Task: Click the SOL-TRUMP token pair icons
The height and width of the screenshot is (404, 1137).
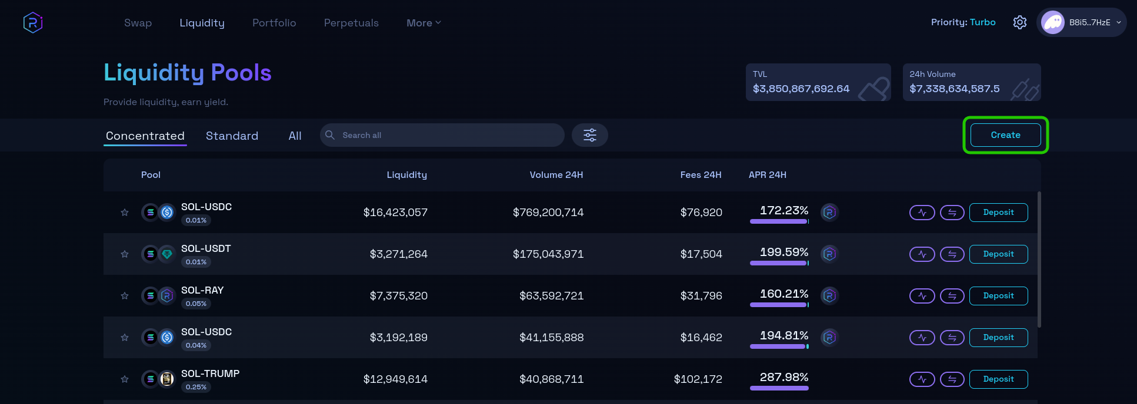Action: pos(159,379)
